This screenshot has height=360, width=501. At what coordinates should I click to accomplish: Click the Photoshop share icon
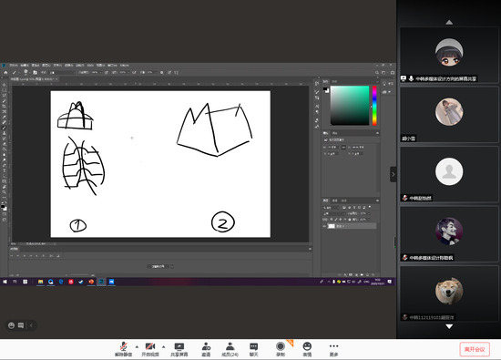point(393,73)
